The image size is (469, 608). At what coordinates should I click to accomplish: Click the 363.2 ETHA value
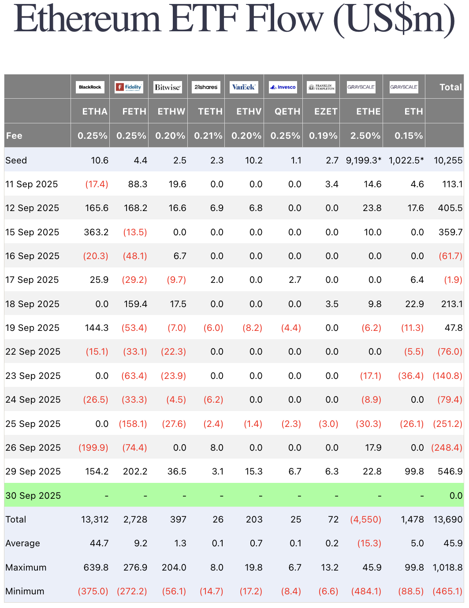[96, 232]
